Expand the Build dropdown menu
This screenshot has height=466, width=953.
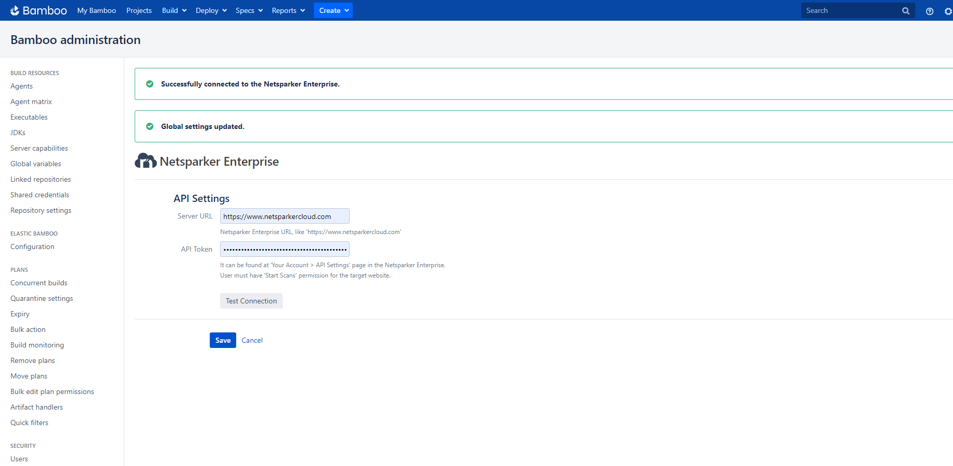tap(174, 10)
